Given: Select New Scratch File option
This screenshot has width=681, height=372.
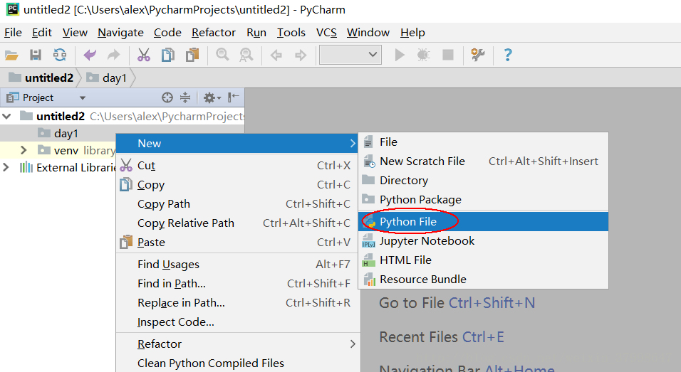Looking at the screenshot, I should 484,161.
